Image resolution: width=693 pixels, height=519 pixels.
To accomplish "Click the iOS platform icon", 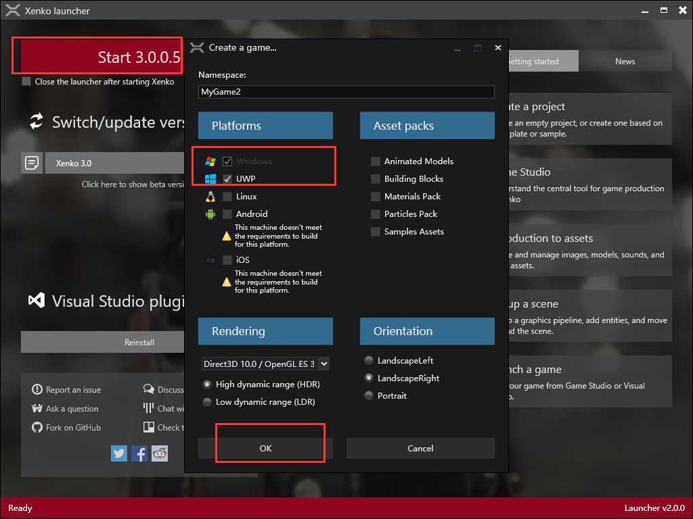I will click(211, 260).
